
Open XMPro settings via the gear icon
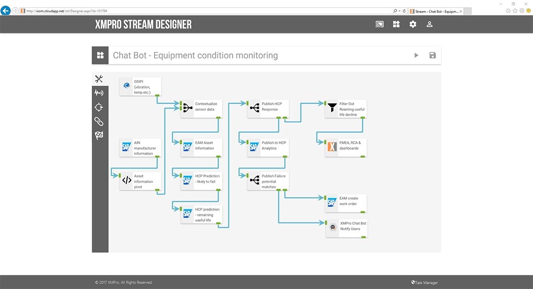(413, 24)
